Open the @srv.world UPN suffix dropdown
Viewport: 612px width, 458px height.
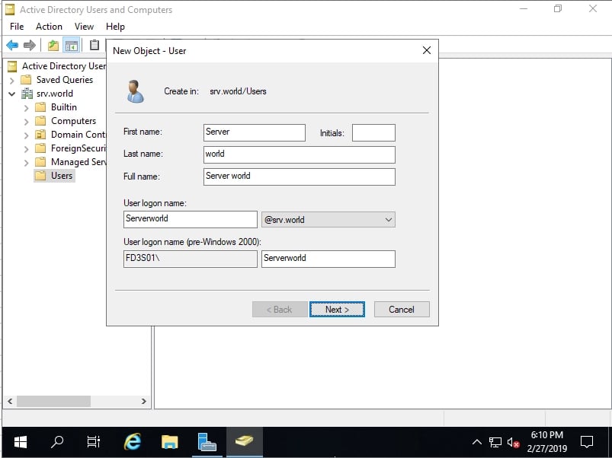(x=328, y=220)
